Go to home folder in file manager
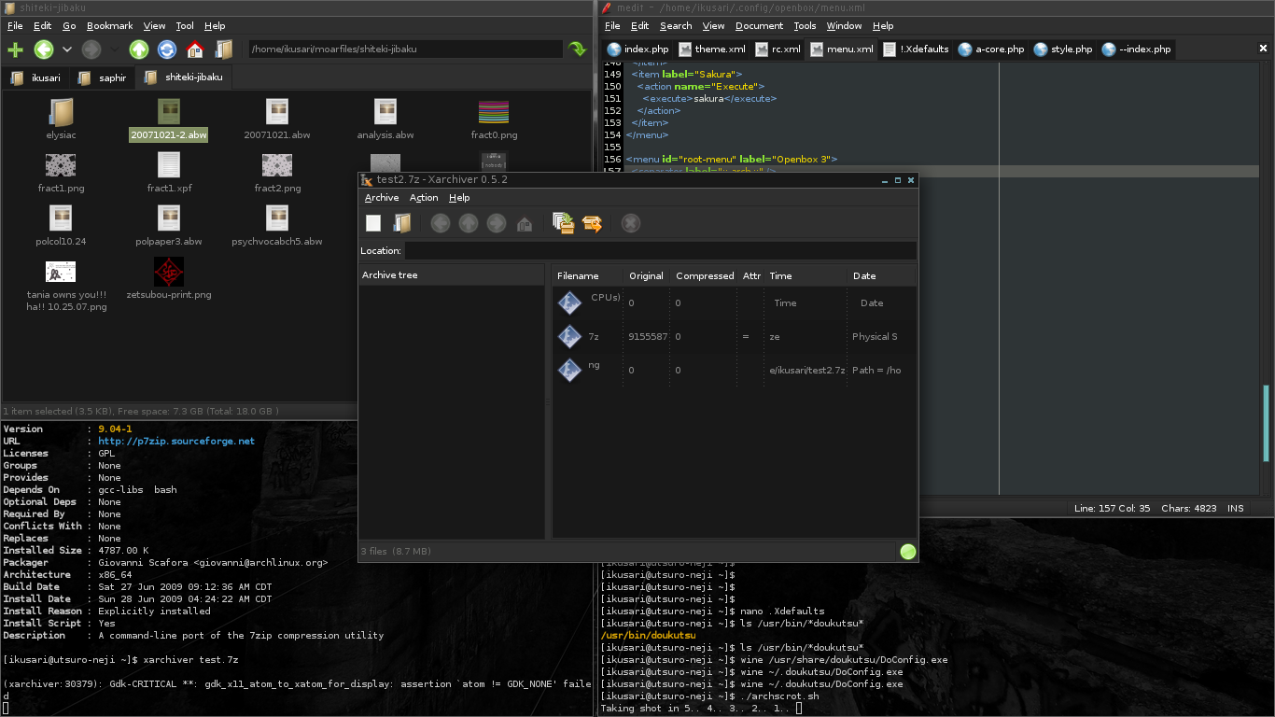The width and height of the screenshot is (1275, 717). click(195, 49)
